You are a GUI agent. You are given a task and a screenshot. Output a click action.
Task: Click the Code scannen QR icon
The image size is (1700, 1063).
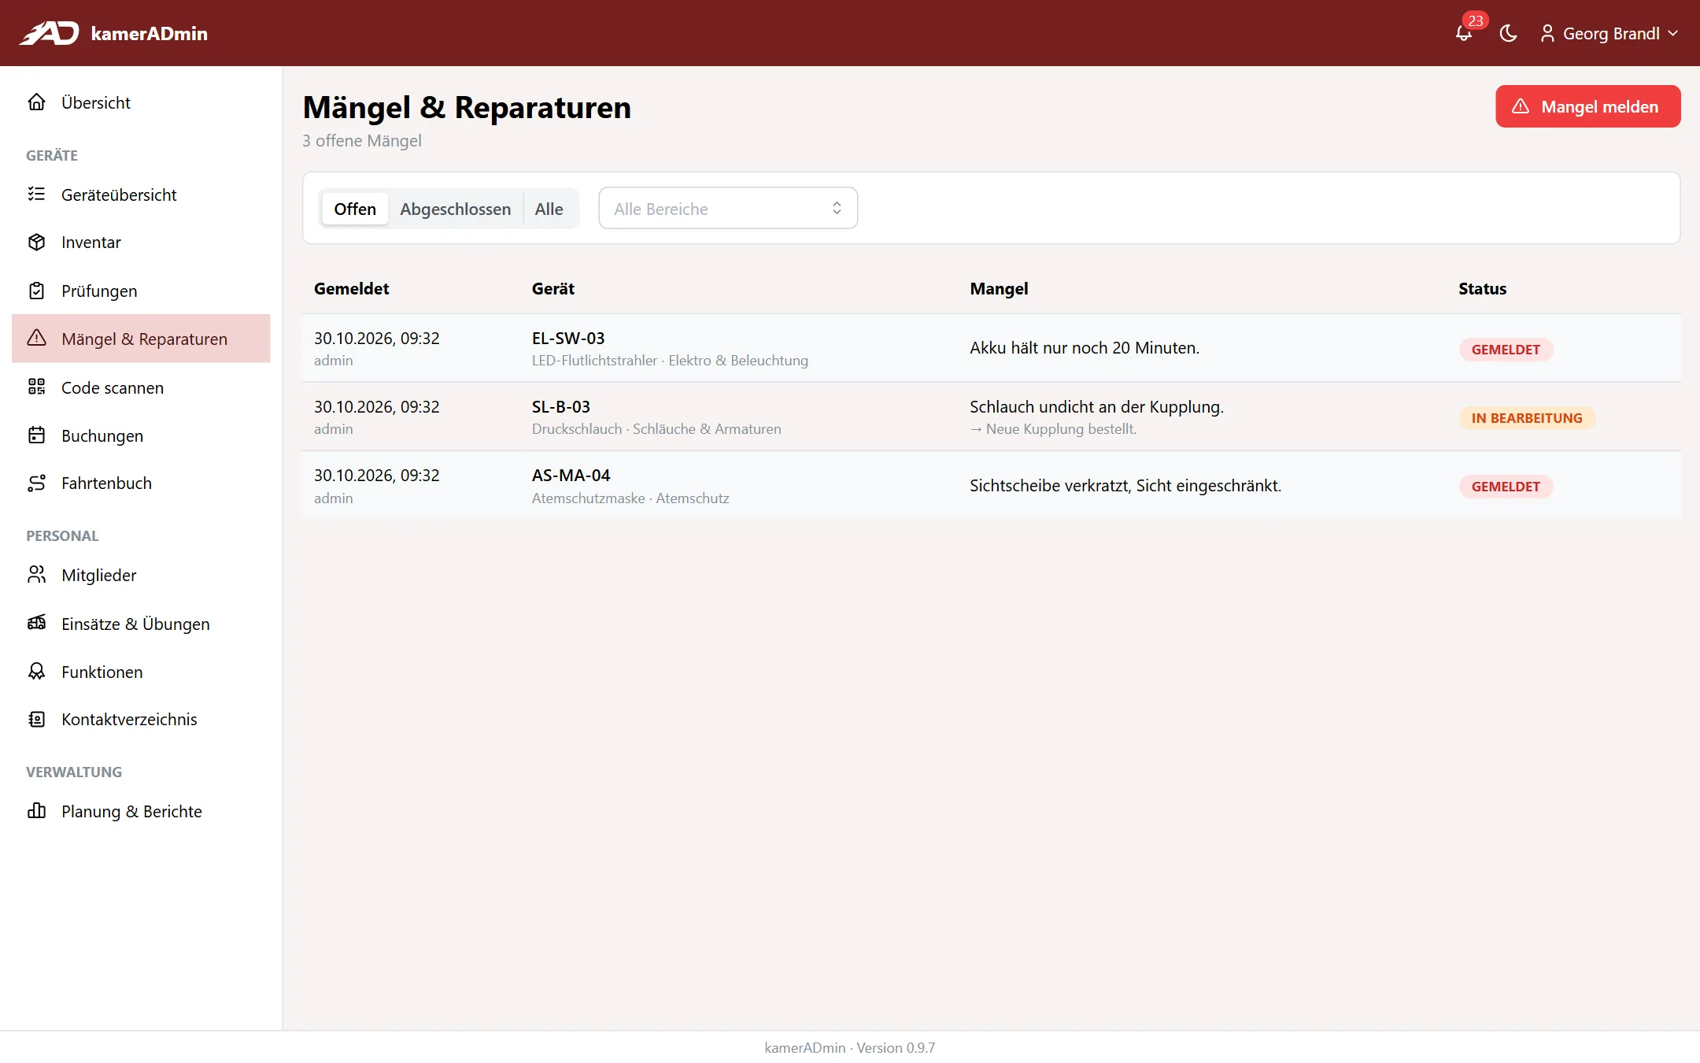36,387
